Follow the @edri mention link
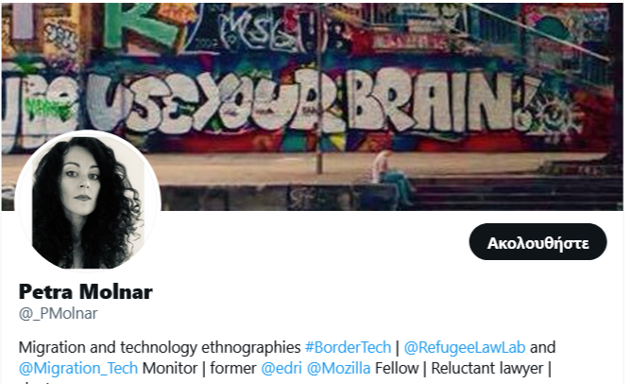Screen dimensions: 632x384 click(x=282, y=368)
